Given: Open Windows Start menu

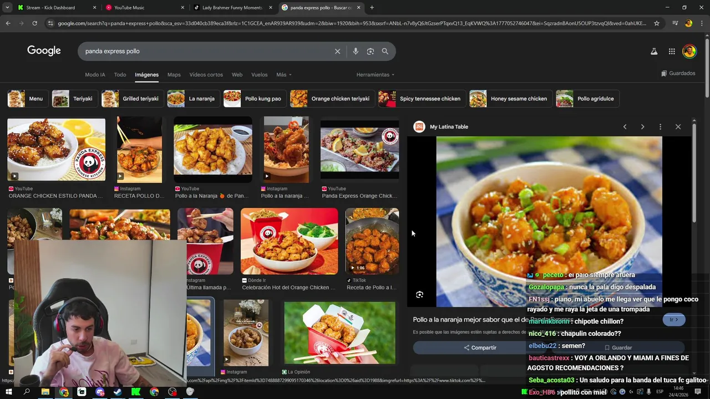Looking at the screenshot, I should click(x=9, y=392).
